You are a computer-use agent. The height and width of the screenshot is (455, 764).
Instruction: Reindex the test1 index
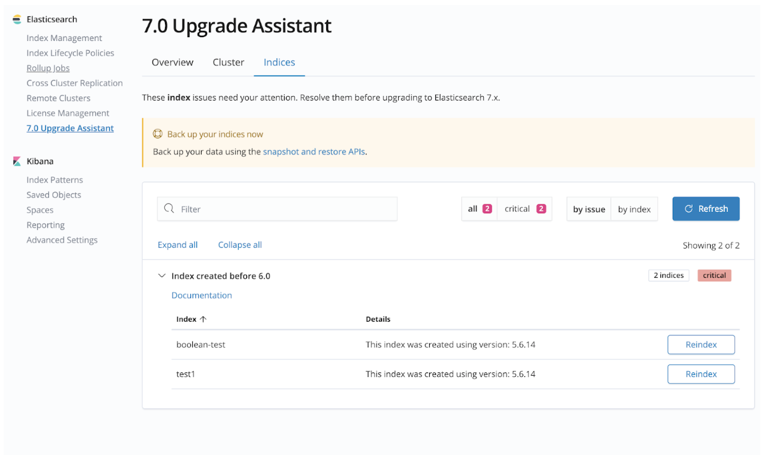[x=701, y=374]
